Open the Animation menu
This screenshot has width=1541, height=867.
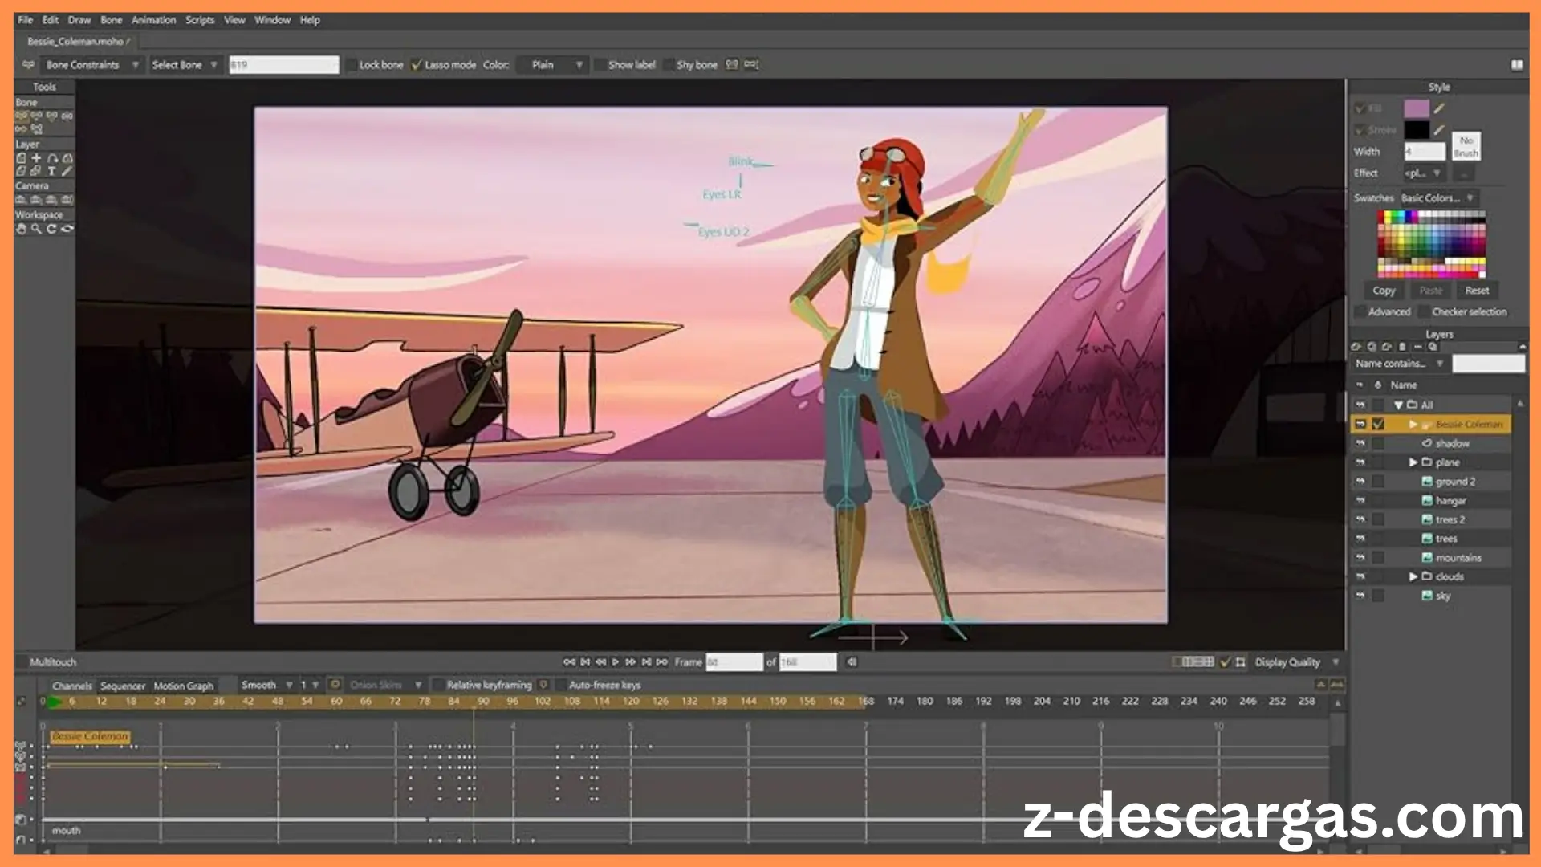153,20
